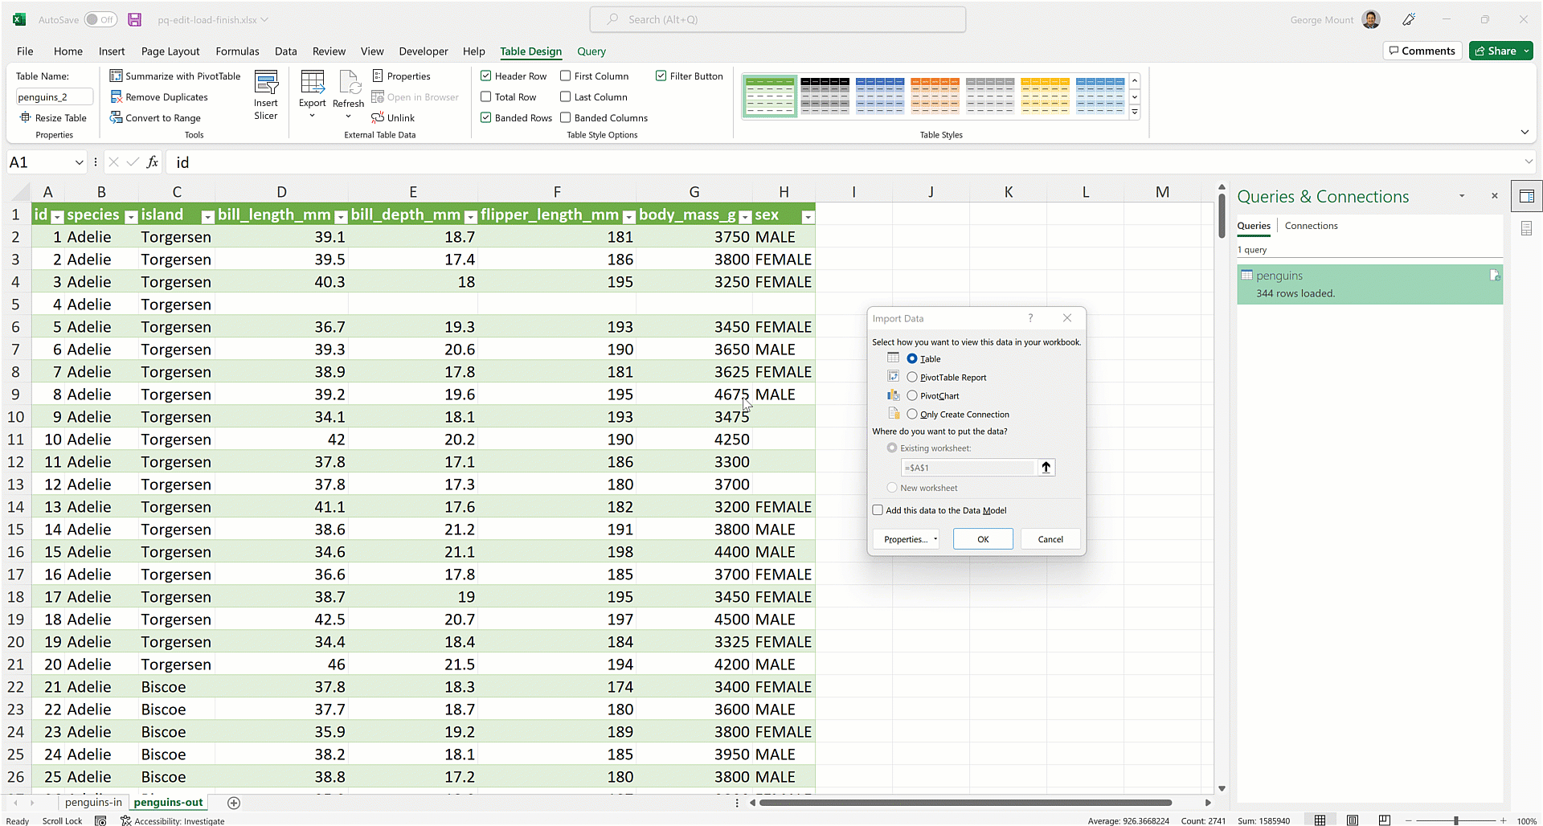
Task: Switch to Page Break Preview in status bar
Action: pyautogui.click(x=1384, y=820)
